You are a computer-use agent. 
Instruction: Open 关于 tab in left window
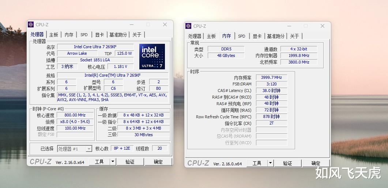pos(137,35)
